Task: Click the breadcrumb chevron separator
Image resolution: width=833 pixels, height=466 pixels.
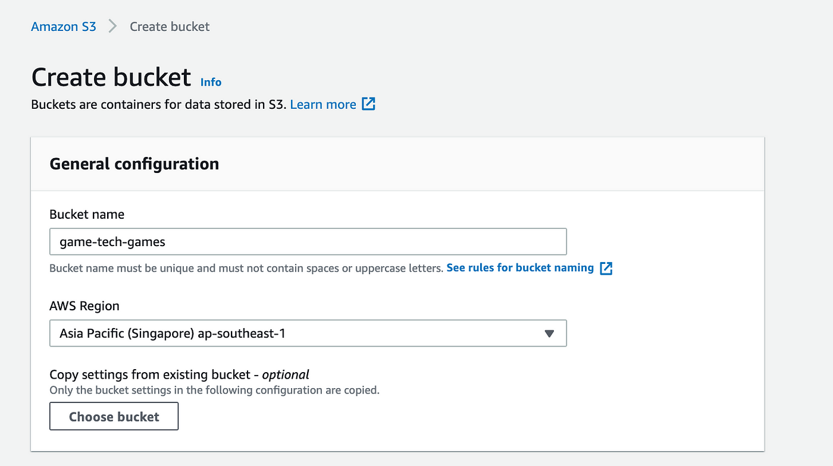Action: 113,27
